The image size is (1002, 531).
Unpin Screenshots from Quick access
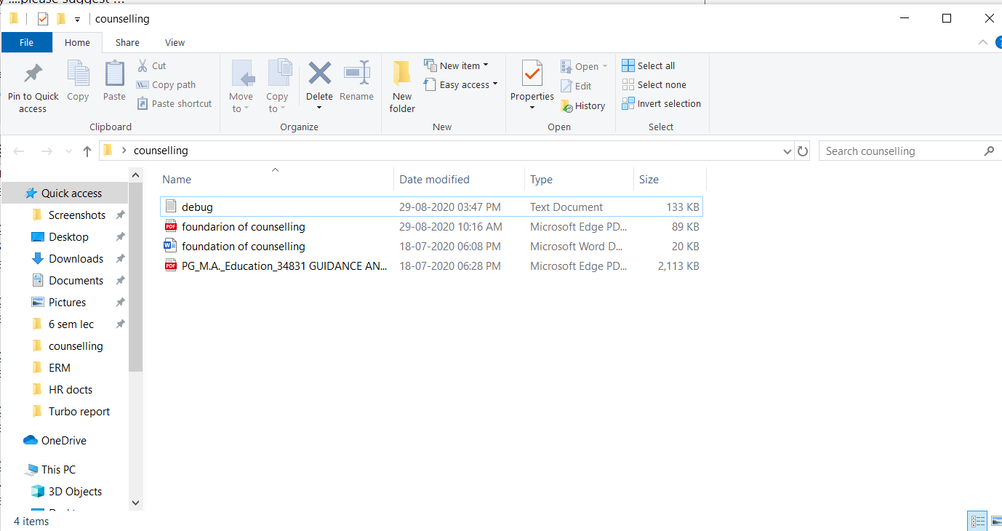(x=121, y=215)
